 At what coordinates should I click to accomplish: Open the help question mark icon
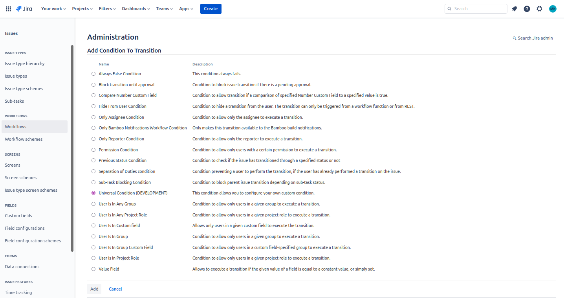(x=527, y=9)
